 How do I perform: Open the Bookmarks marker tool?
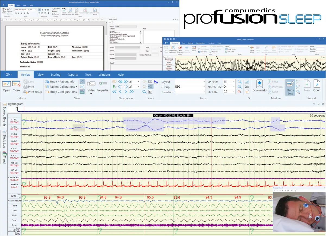click(x=260, y=86)
